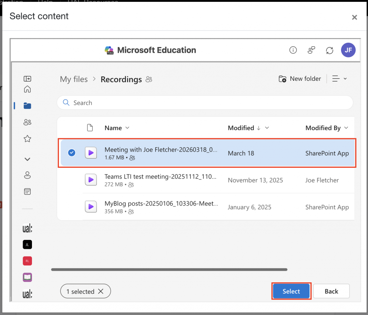368x315 pixels.
Task: Open the feedback icon in the header
Action: click(312, 50)
